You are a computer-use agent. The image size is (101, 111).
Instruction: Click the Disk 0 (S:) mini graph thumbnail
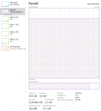point(5,19)
